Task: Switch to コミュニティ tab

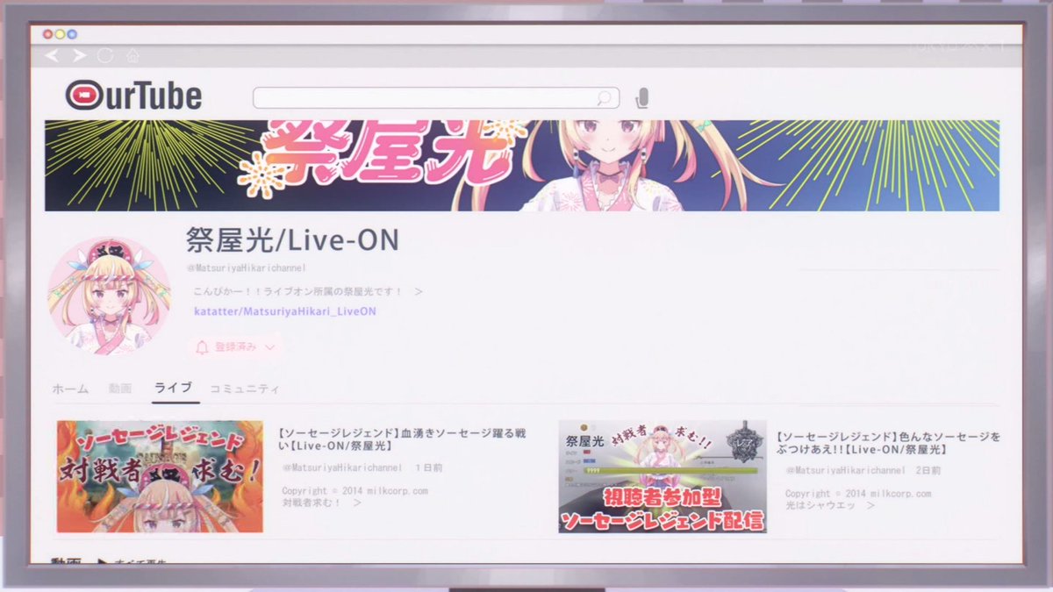Action: [x=245, y=389]
